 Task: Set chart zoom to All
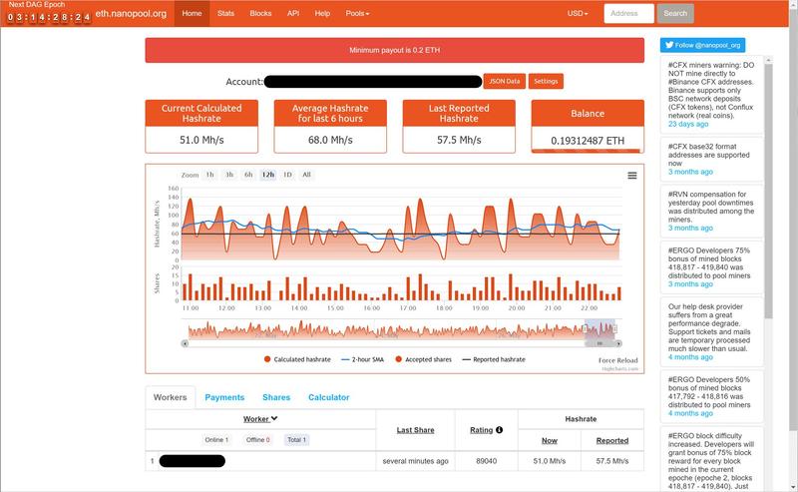306,175
